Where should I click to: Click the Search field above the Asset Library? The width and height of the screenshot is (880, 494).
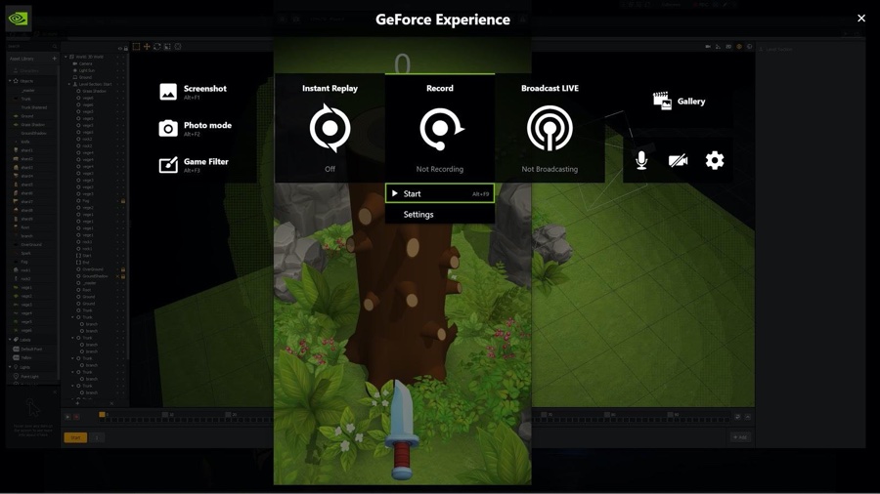click(32, 47)
